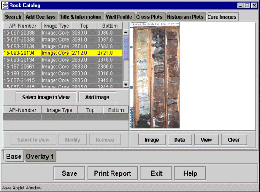Sort by API-Number header in upper table
Image resolution: width=260 pixels, height=192 pixels.
click(x=22, y=26)
